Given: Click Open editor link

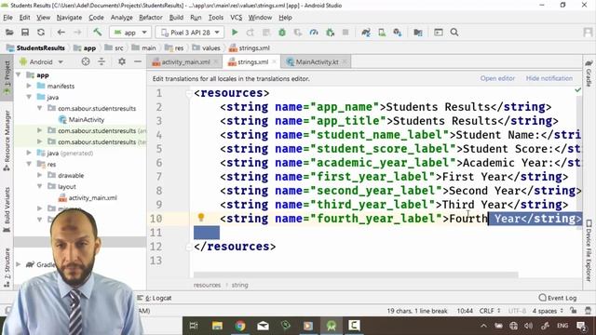Looking at the screenshot, I should (497, 78).
